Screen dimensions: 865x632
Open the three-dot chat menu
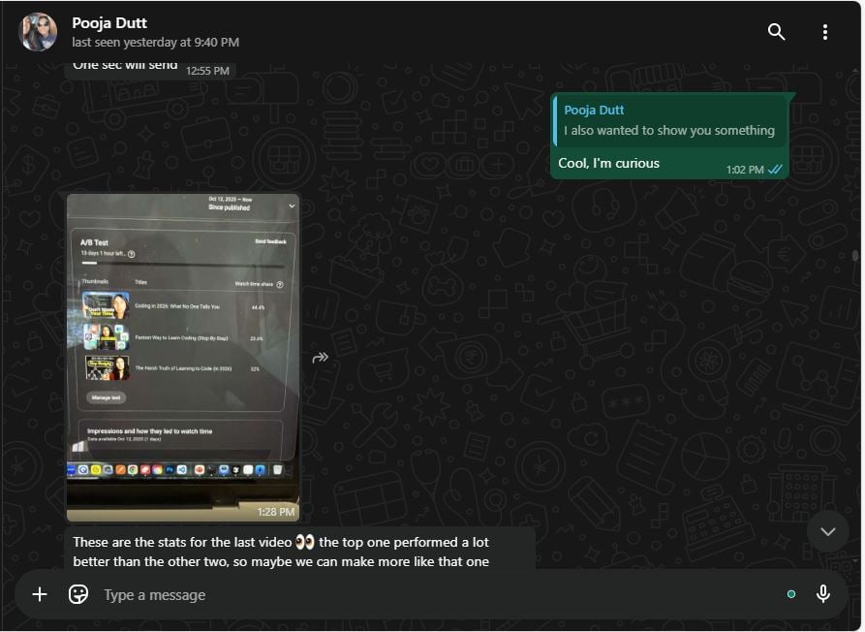click(x=824, y=32)
